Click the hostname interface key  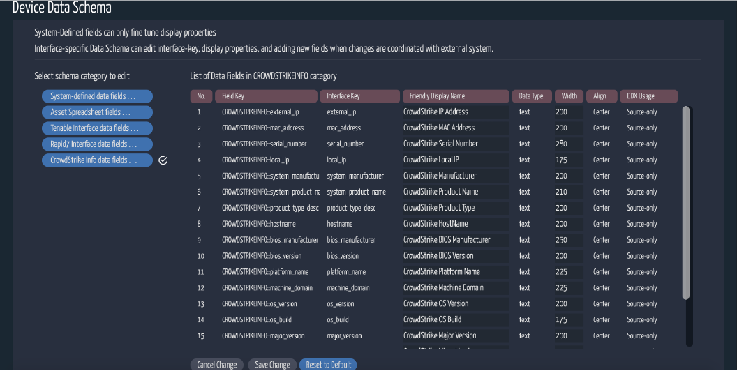tap(339, 224)
